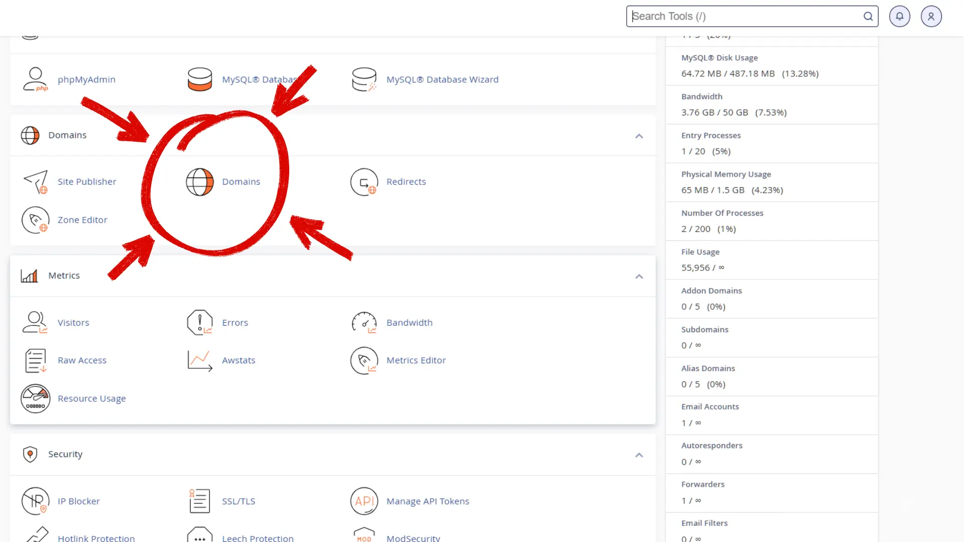The image size is (964, 542).
Task: Click the Number Of Processes label
Action: click(722, 213)
